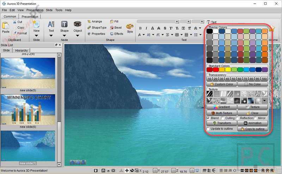Cut the selection with Cut

(17, 22)
